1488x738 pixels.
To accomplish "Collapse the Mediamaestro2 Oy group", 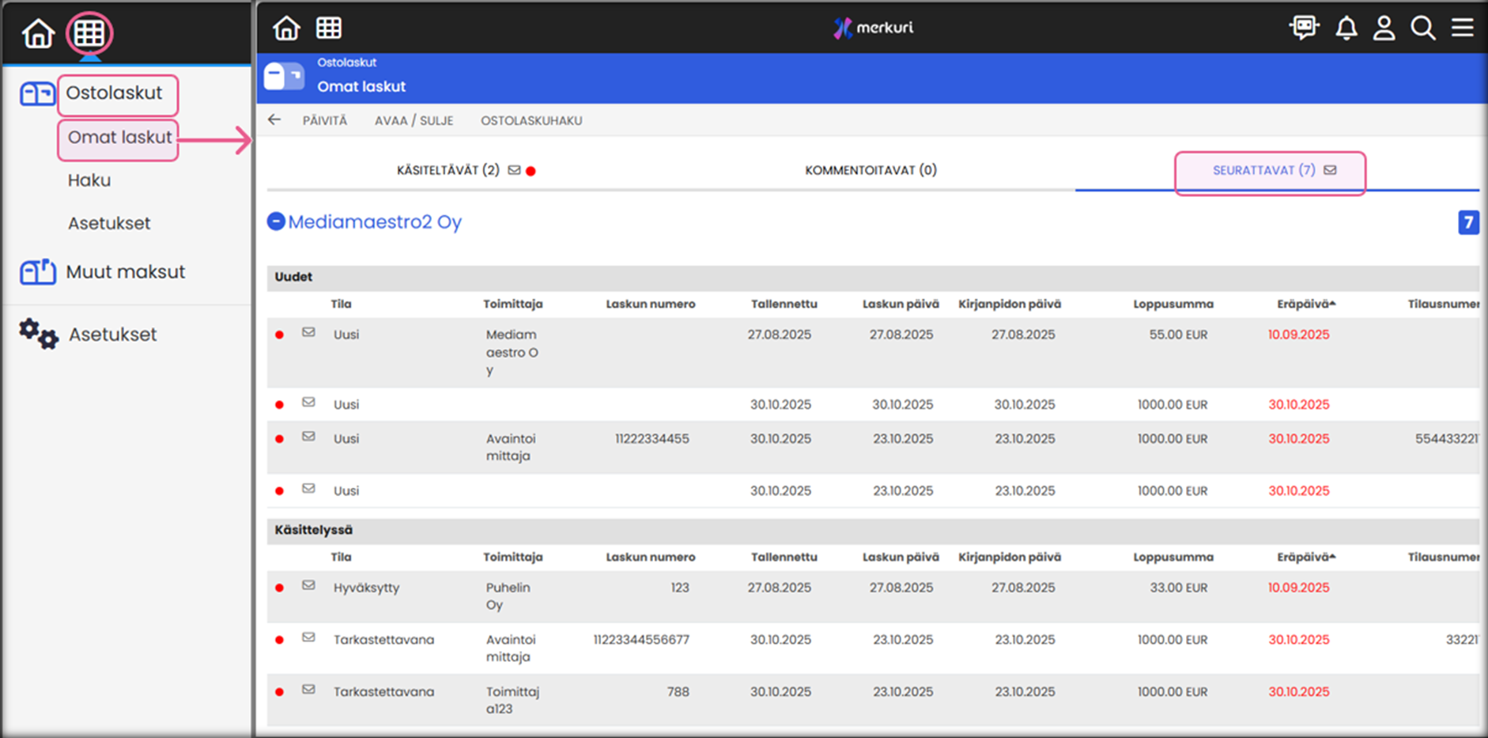I will 276,221.
